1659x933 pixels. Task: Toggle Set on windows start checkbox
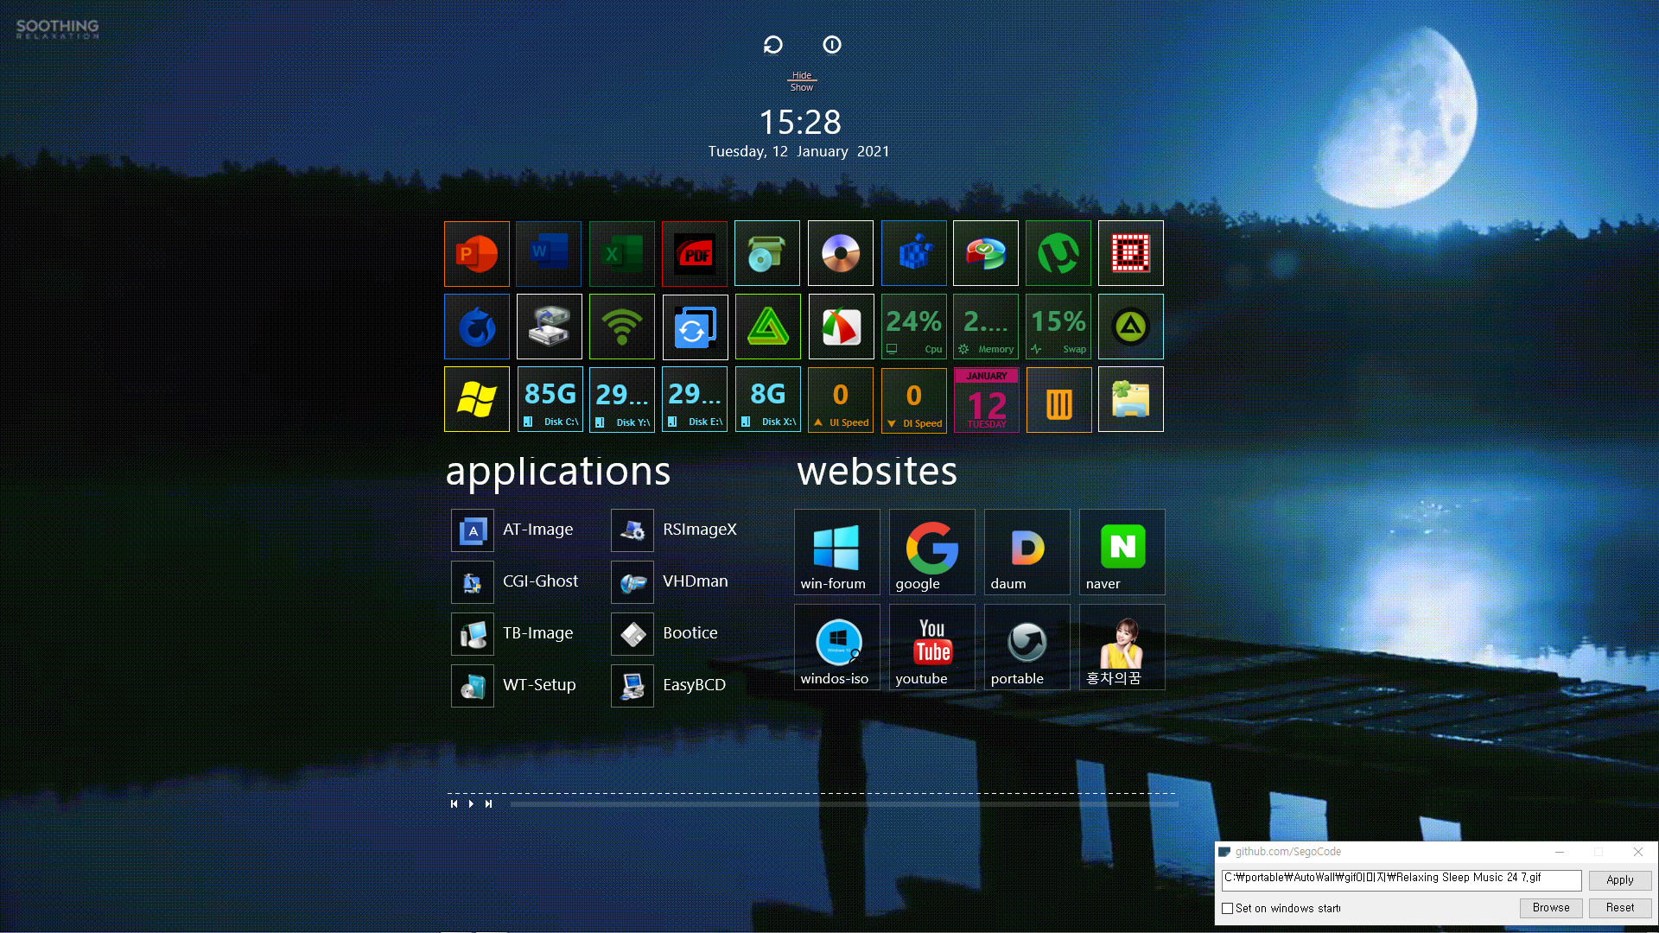(1227, 908)
